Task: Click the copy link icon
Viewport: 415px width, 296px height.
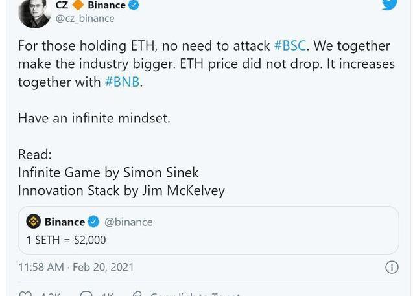Action: pyautogui.click(x=137, y=294)
